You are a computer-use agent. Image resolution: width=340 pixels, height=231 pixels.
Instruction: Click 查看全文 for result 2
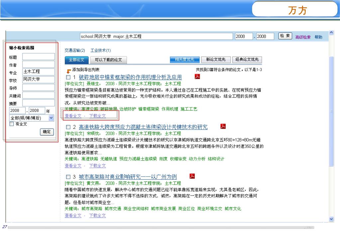73,166
